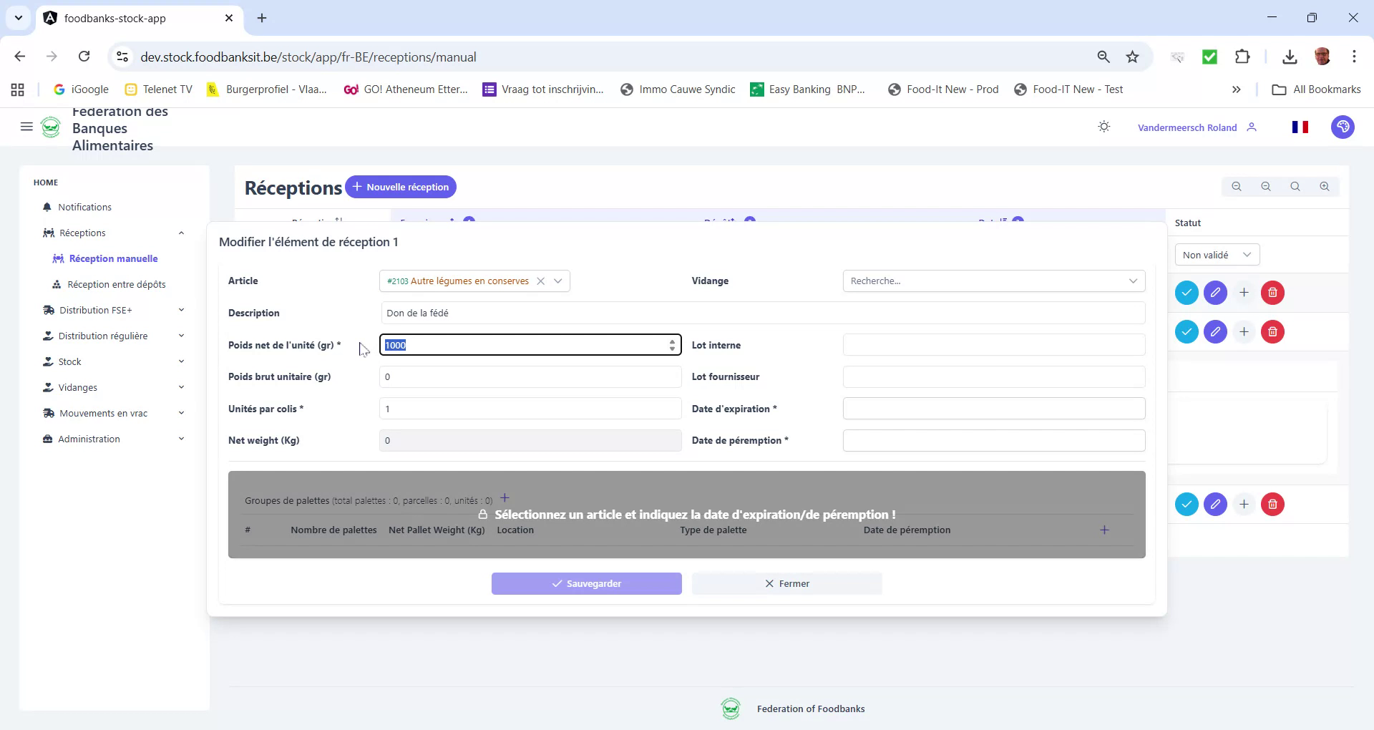Bookmark the page via the address bar star
Image resolution: width=1374 pixels, height=730 pixels.
[x=1133, y=57]
